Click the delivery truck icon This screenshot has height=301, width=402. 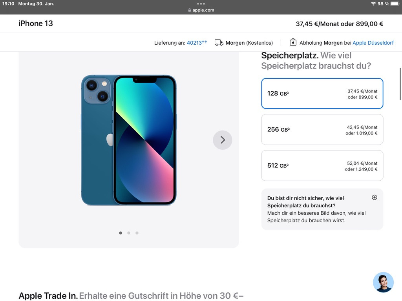pyautogui.click(x=219, y=42)
